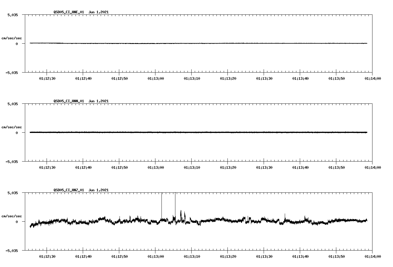Screen dimensions: 393x267
Task: Select the QSD05_CI_HNE_01 Jun 1,2021 title
Action: coord(81,12)
